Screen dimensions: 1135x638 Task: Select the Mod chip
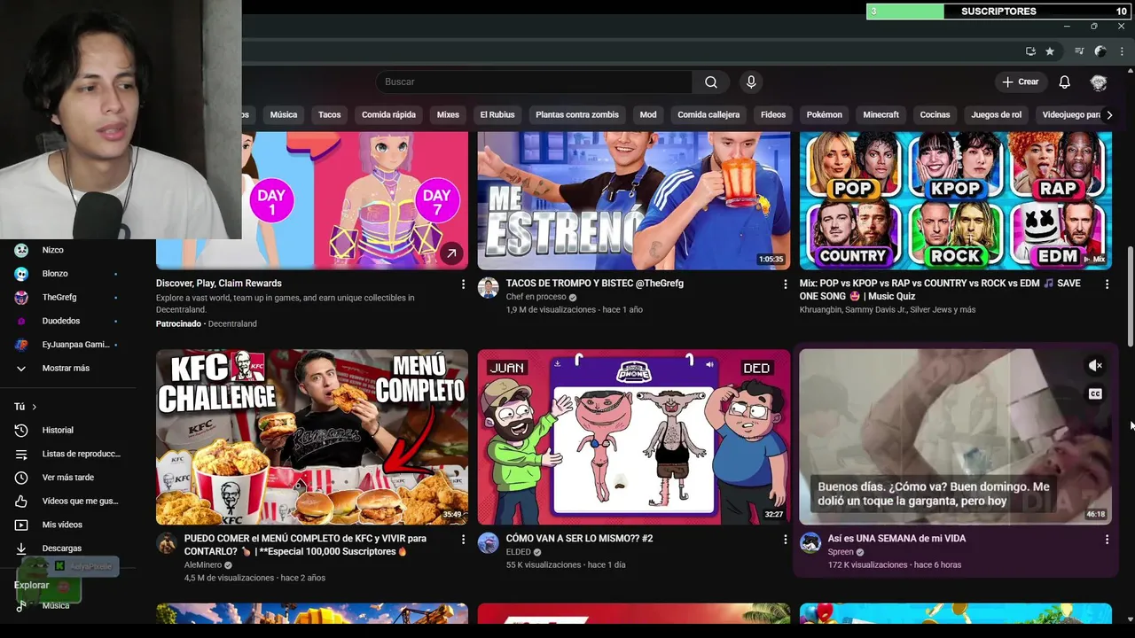[x=648, y=115]
